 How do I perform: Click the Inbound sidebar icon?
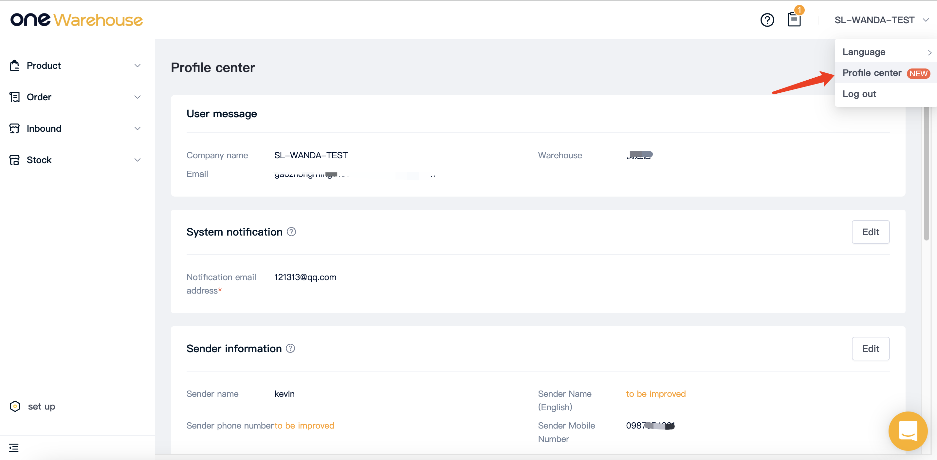(x=14, y=128)
